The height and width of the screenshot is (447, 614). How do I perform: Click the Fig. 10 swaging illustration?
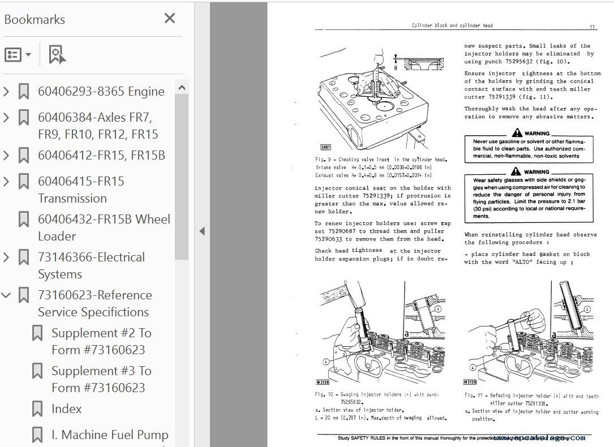tap(381, 333)
